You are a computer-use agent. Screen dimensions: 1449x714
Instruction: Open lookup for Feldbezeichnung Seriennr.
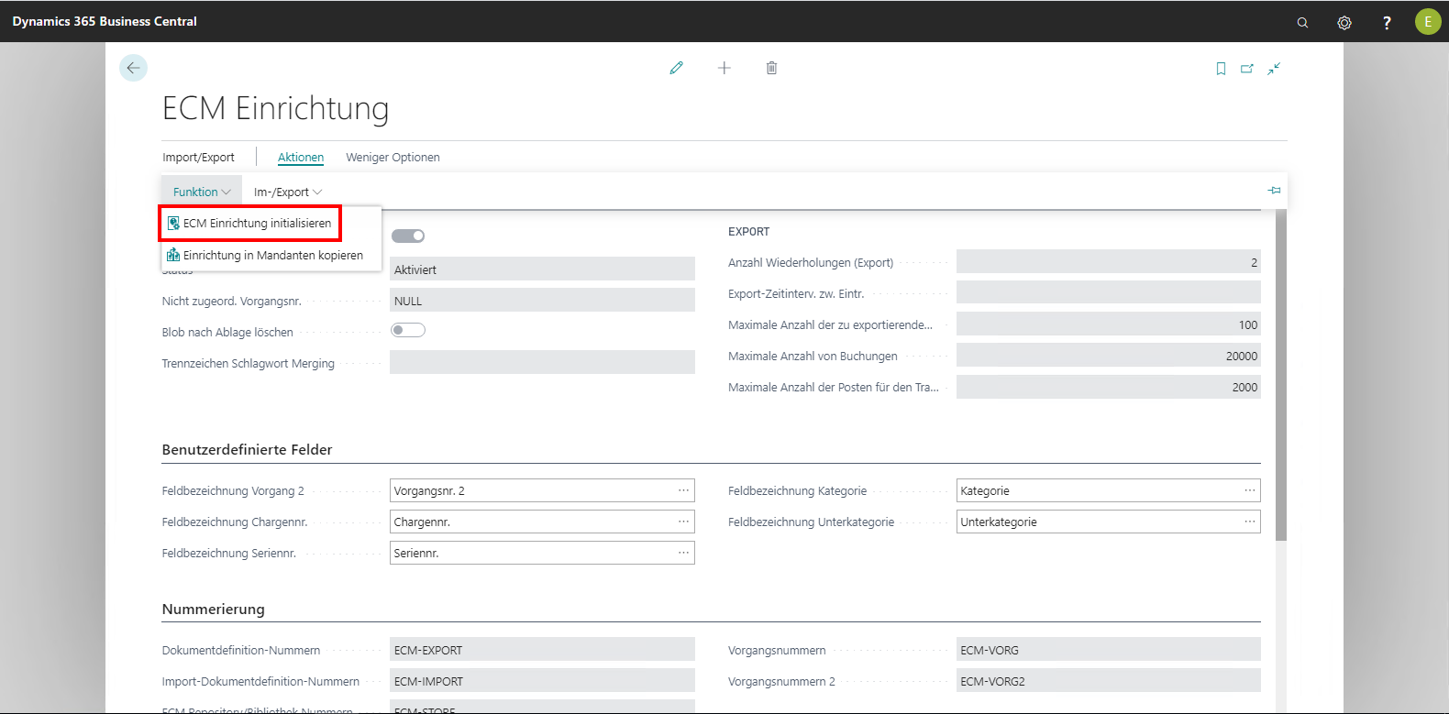[x=683, y=553]
